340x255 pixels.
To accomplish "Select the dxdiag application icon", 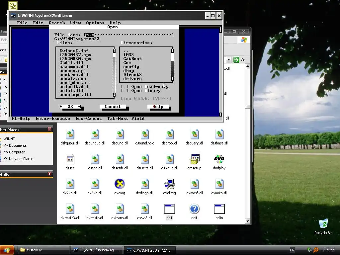I will pos(120,184).
